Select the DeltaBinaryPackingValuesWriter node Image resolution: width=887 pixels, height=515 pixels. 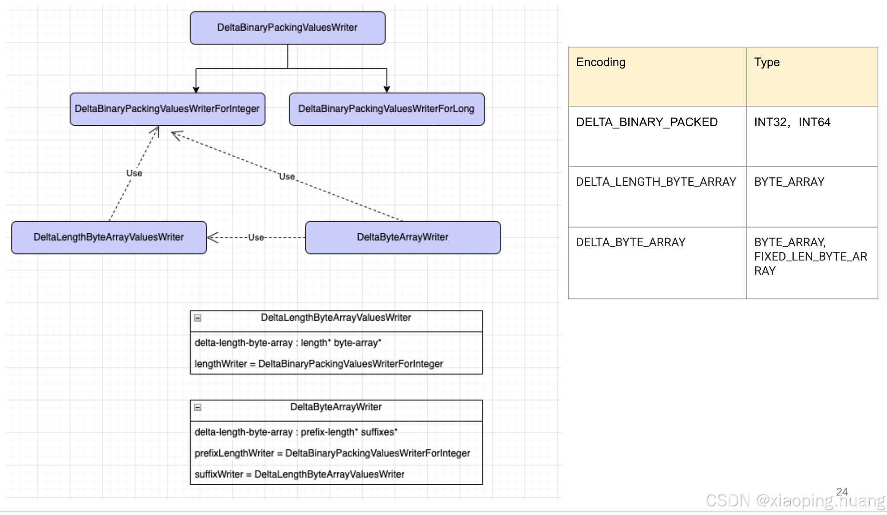(287, 28)
